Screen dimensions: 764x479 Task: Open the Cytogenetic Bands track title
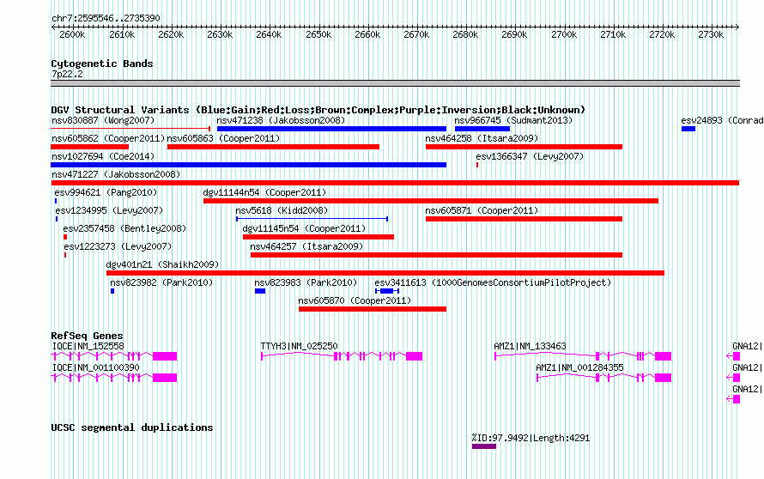point(102,64)
